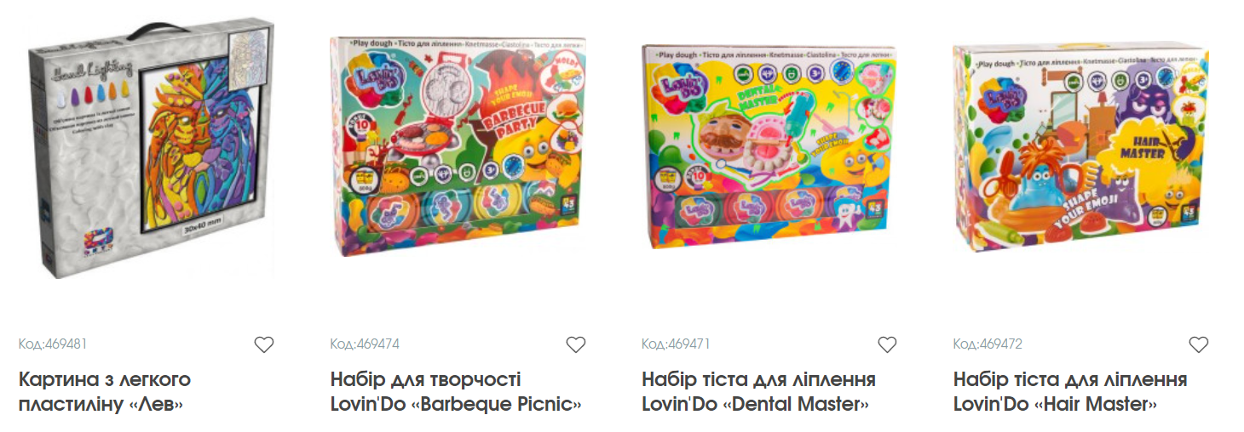The image size is (1244, 432).
Task: Click product code Код:469472
Action: (x=988, y=344)
